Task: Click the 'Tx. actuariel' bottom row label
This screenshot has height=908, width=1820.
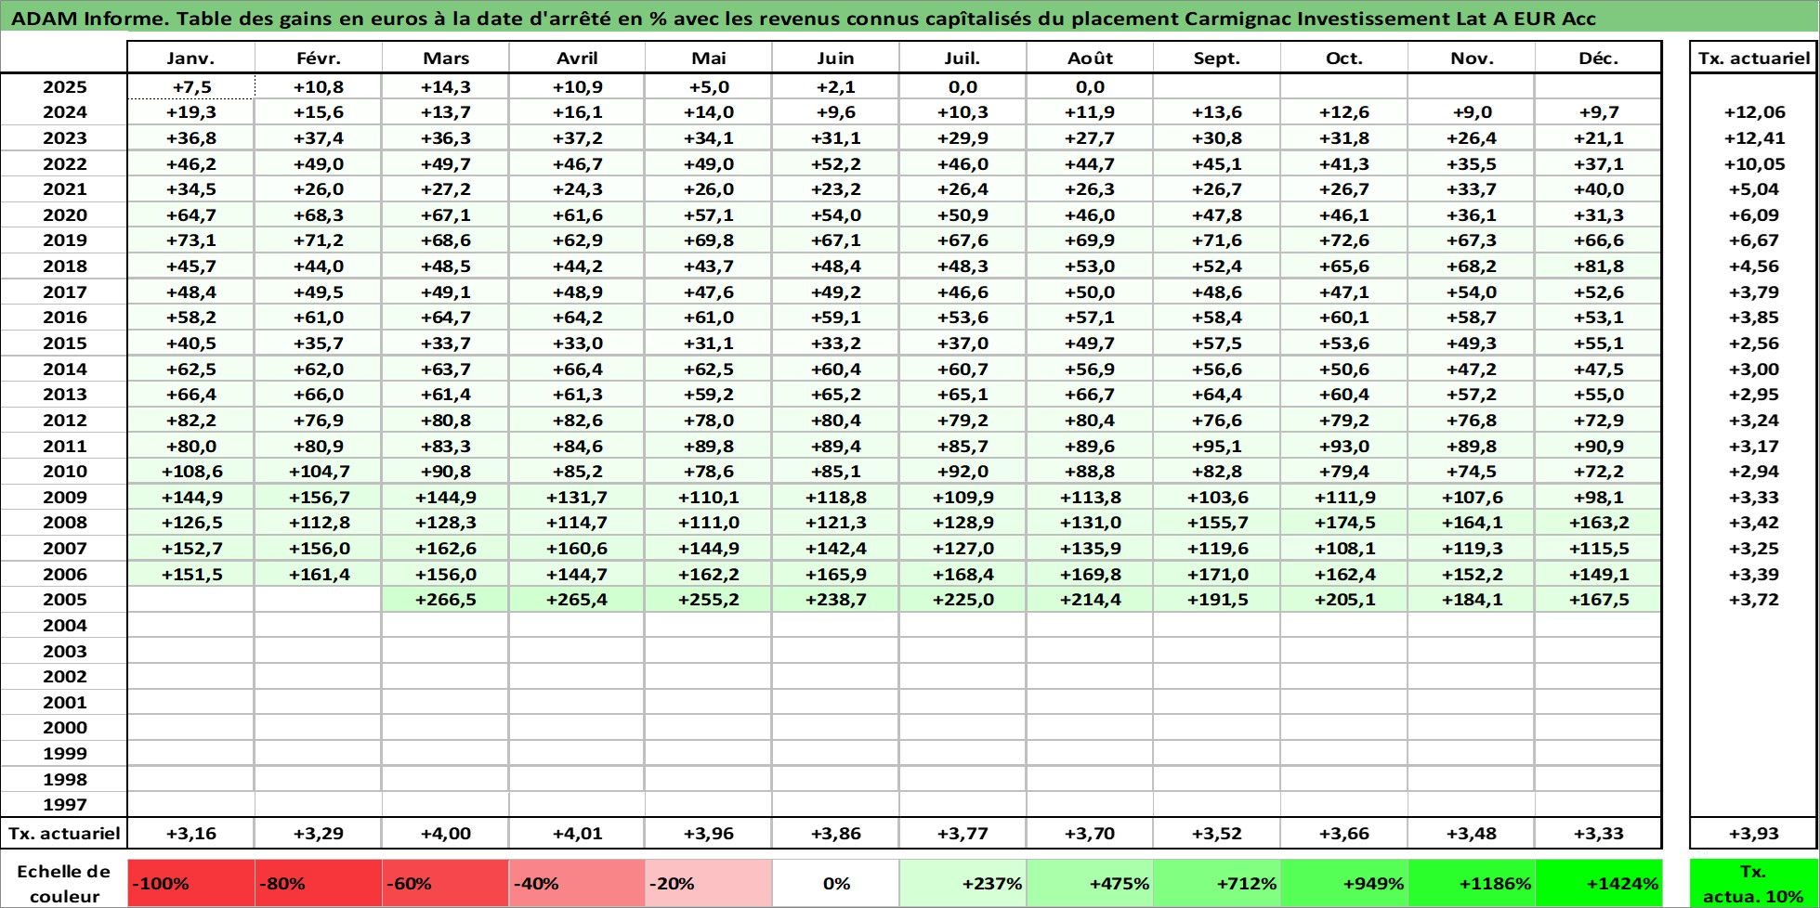Action: click(x=64, y=833)
